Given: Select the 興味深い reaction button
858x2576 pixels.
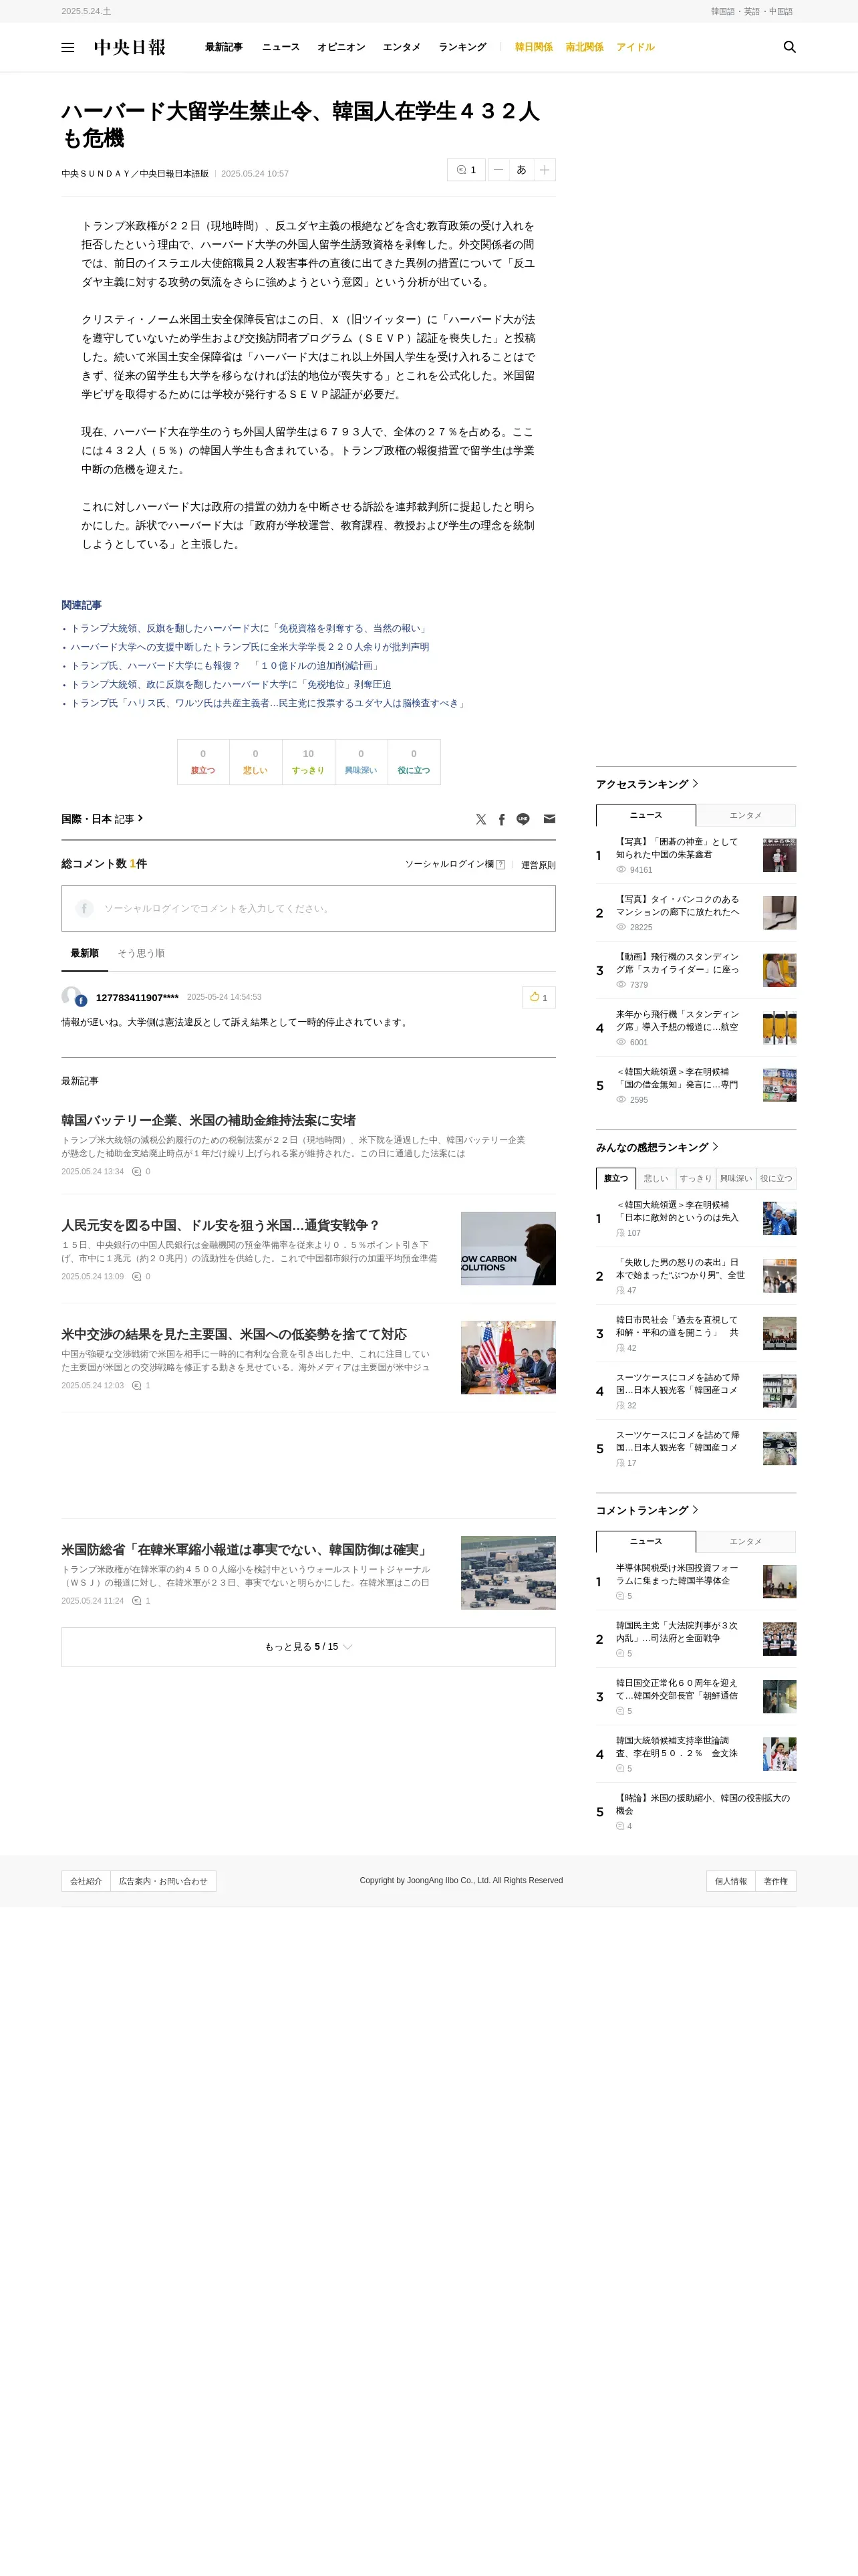Looking at the screenshot, I should click(x=361, y=762).
